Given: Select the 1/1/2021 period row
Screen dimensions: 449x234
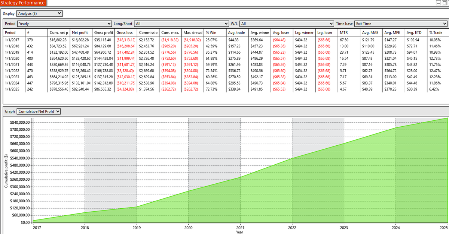Looking at the screenshot, I should click(x=225, y=64).
